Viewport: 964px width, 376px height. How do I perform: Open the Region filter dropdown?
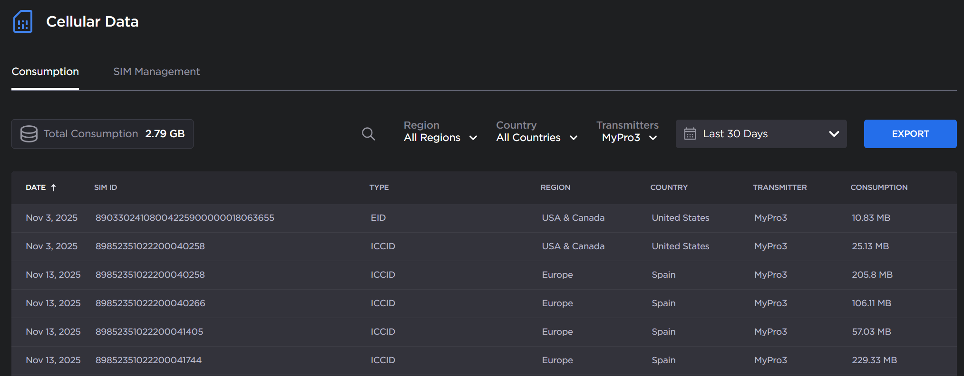tap(440, 138)
